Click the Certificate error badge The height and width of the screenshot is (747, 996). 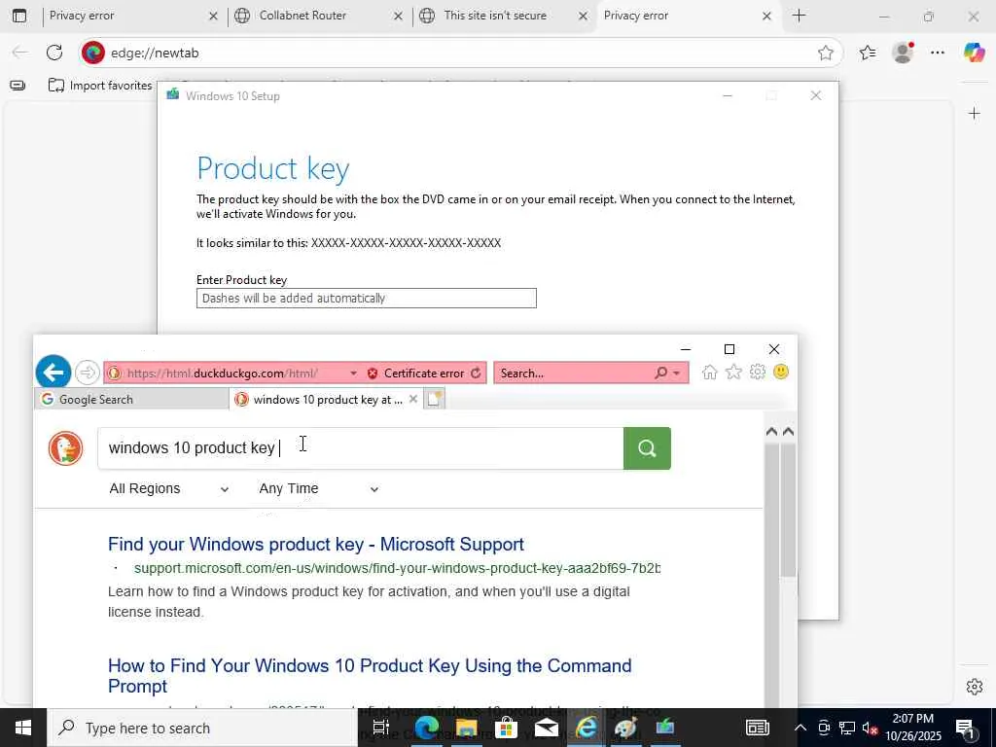click(x=416, y=373)
